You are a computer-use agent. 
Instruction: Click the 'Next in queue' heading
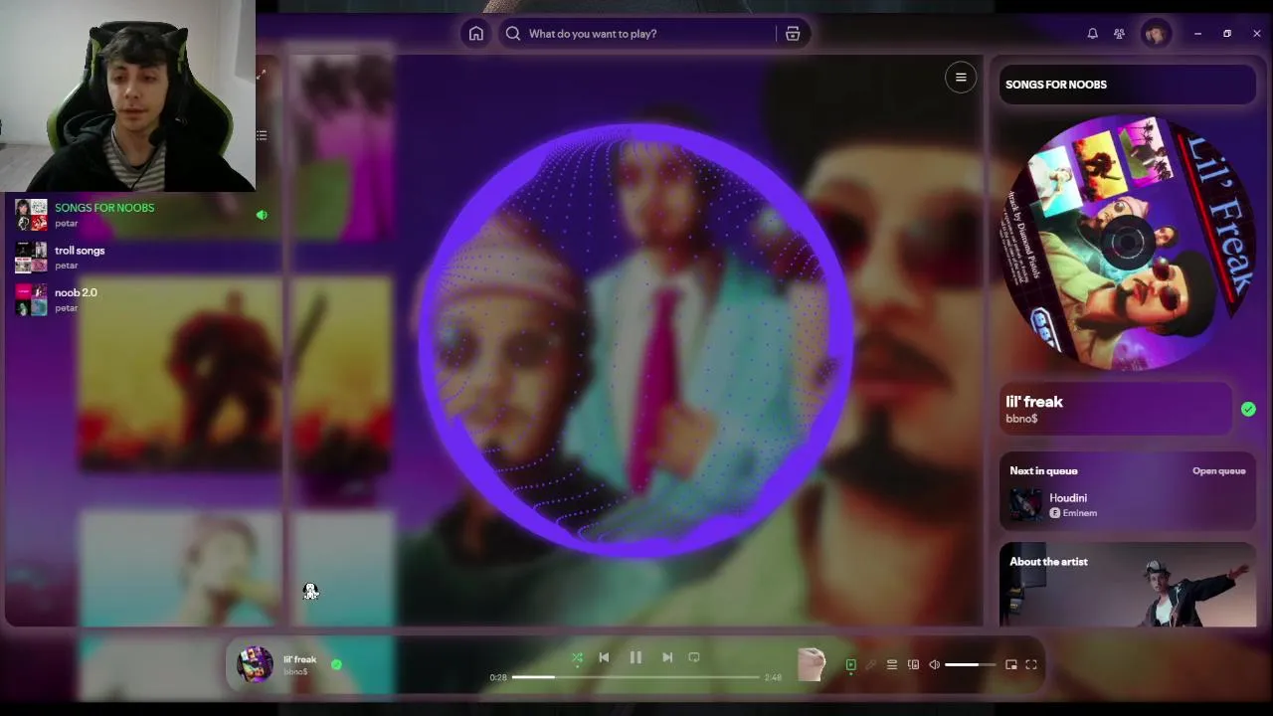[x=1043, y=470]
